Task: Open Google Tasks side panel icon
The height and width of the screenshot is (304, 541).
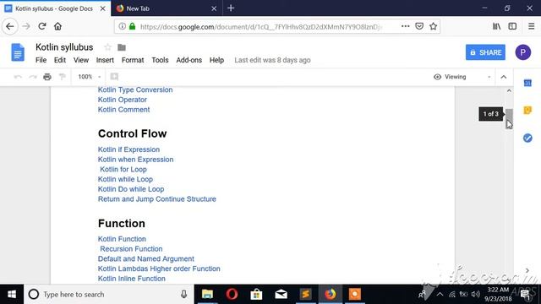Action: point(527,138)
